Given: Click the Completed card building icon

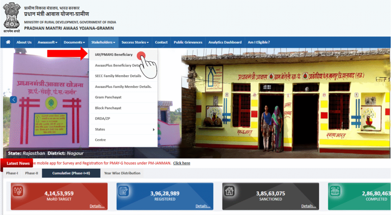Looking at the screenshot, I should [335, 191].
